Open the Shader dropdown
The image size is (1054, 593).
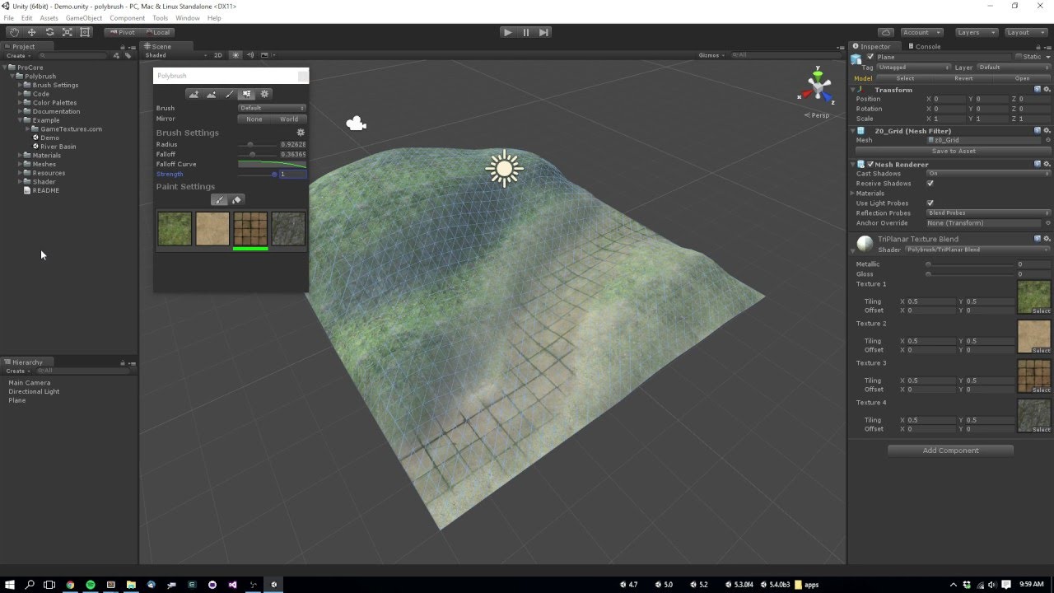click(978, 249)
